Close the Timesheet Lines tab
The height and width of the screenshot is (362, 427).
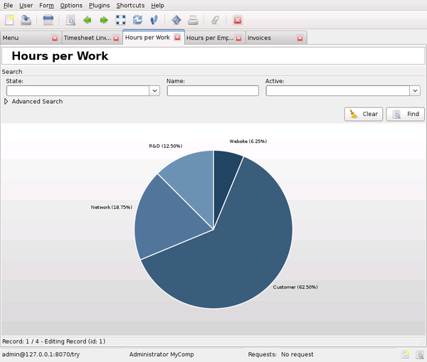click(116, 38)
